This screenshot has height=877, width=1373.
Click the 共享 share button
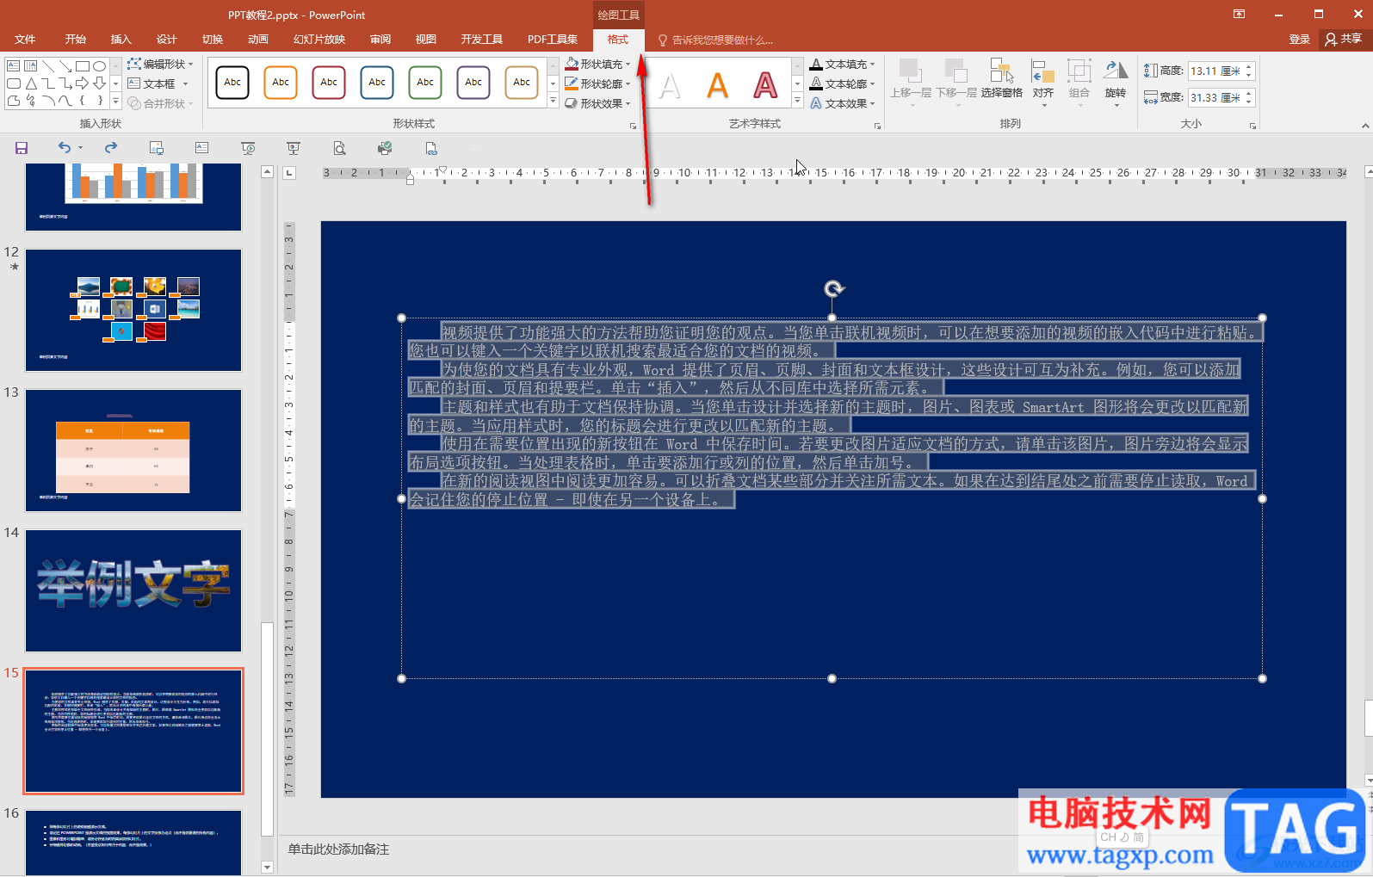pyautogui.click(x=1344, y=40)
